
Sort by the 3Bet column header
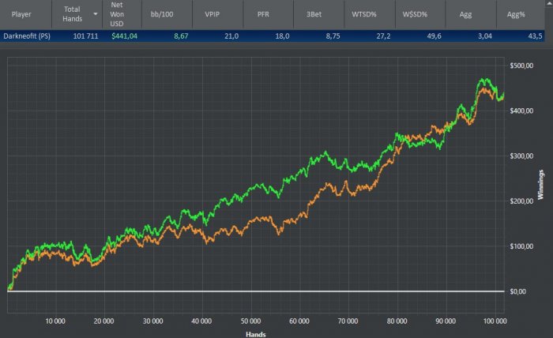coord(314,14)
